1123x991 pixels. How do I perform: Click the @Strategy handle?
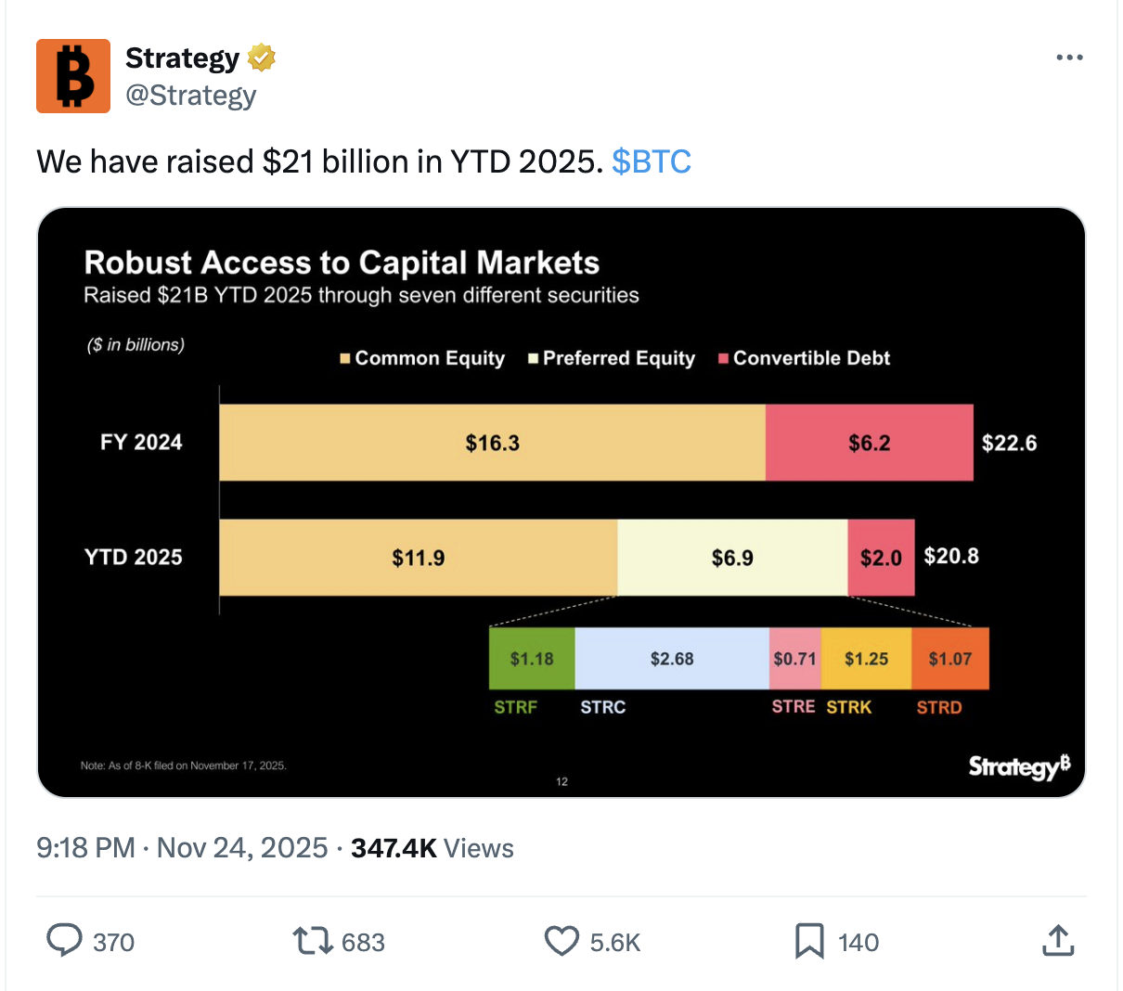coord(191,96)
